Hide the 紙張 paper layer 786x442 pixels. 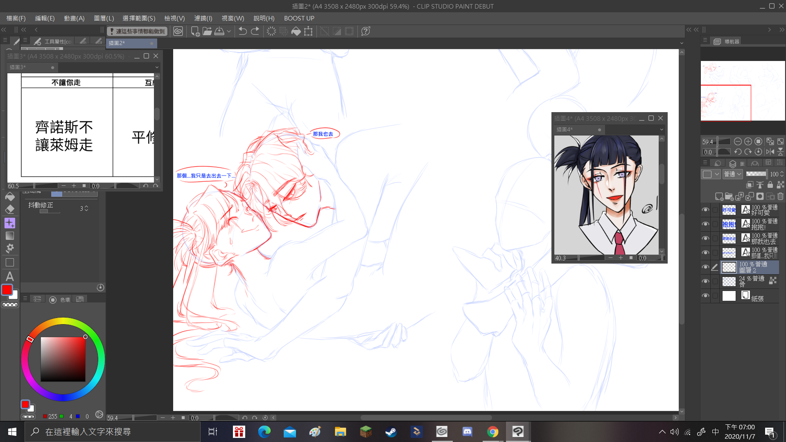(x=705, y=296)
